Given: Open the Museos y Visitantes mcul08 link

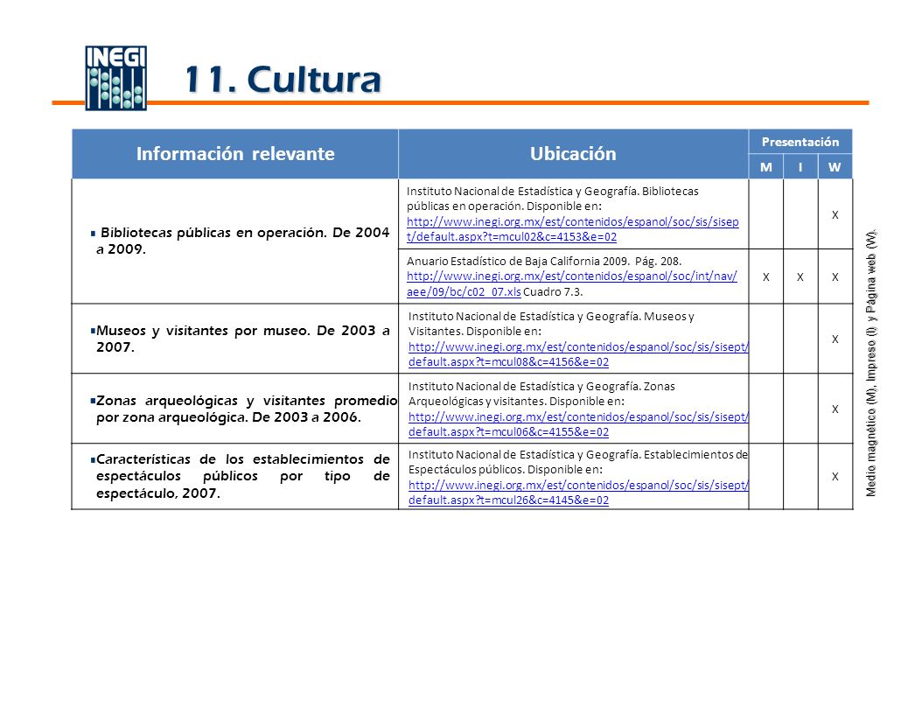Looking at the screenshot, I should pyautogui.click(x=578, y=354).
